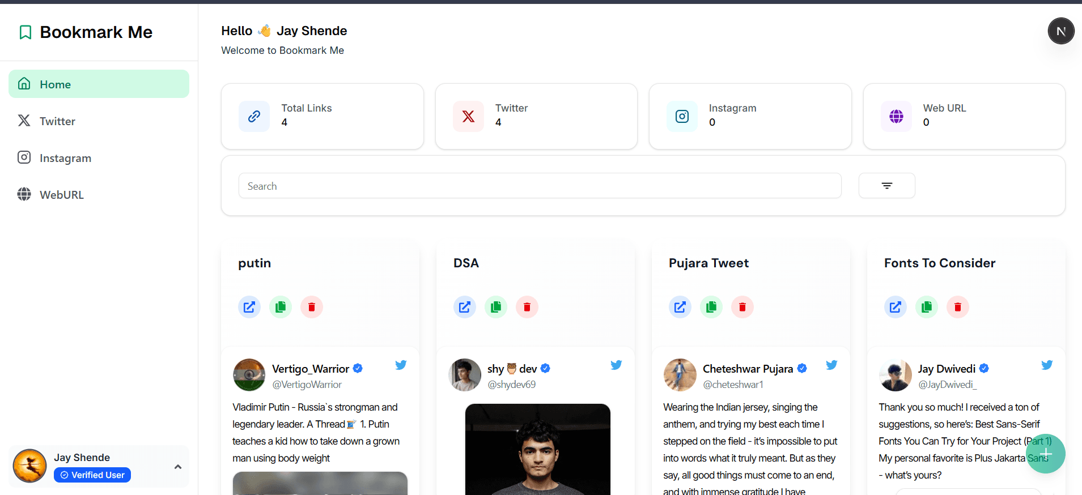
Task: Click the Total Links stats card
Action: coord(323,117)
